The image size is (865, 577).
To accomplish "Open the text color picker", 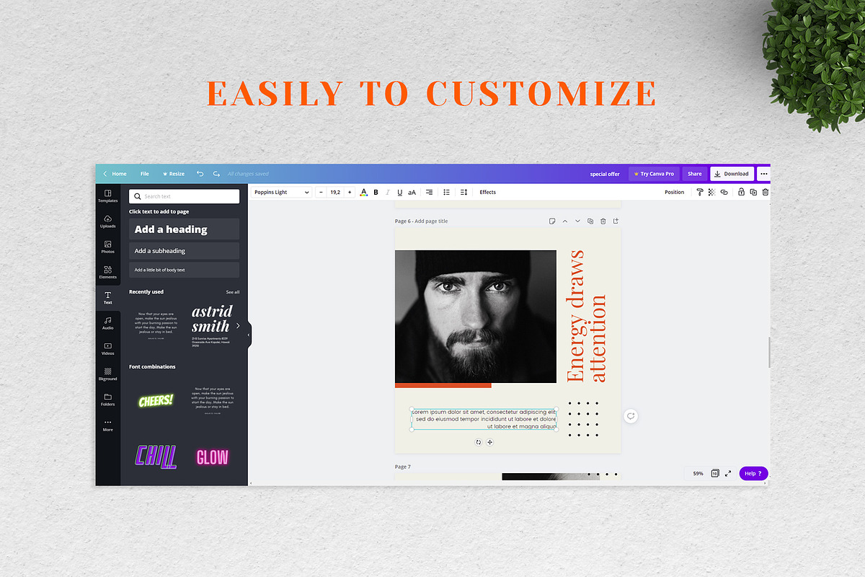I will point(363,193).
